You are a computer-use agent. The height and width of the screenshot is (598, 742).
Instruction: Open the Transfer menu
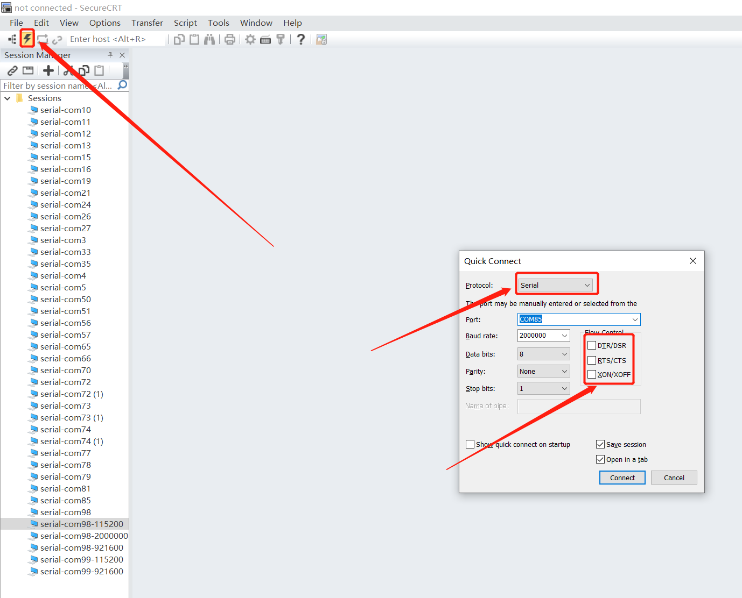click(147, 23)
